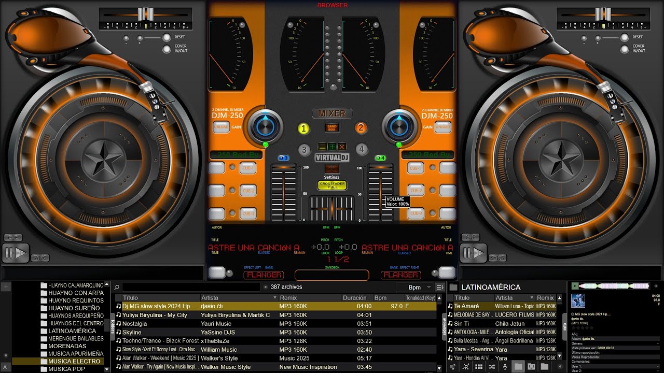Select the D 4 deck tab
Screen dimensions: 664x373
[x=381, y=158]
